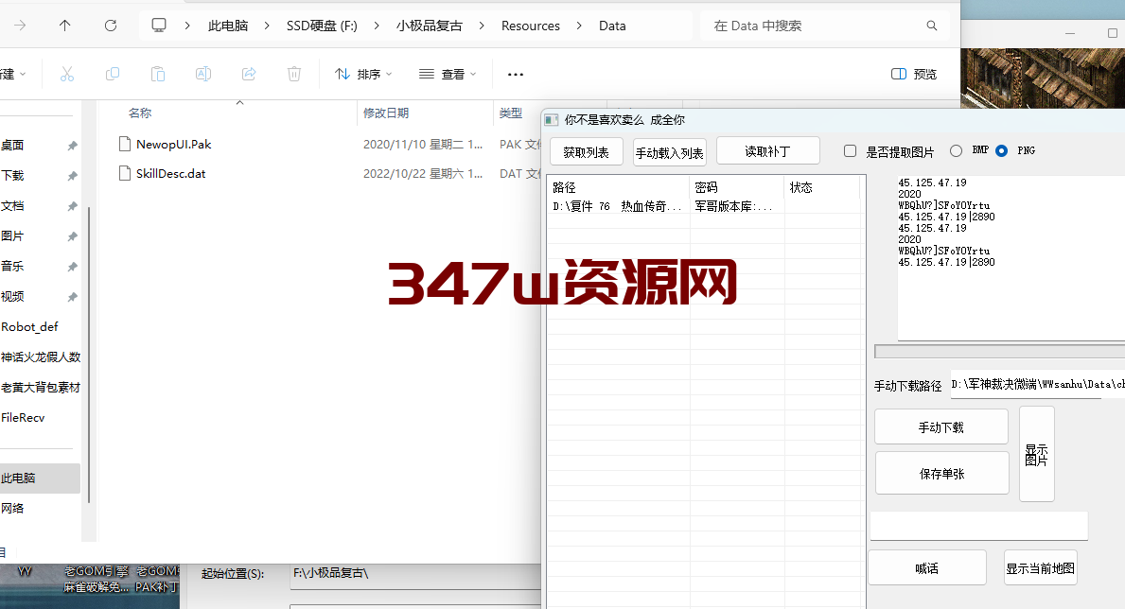Enable the 是否提取图片 checkbox

click(851, 150)
